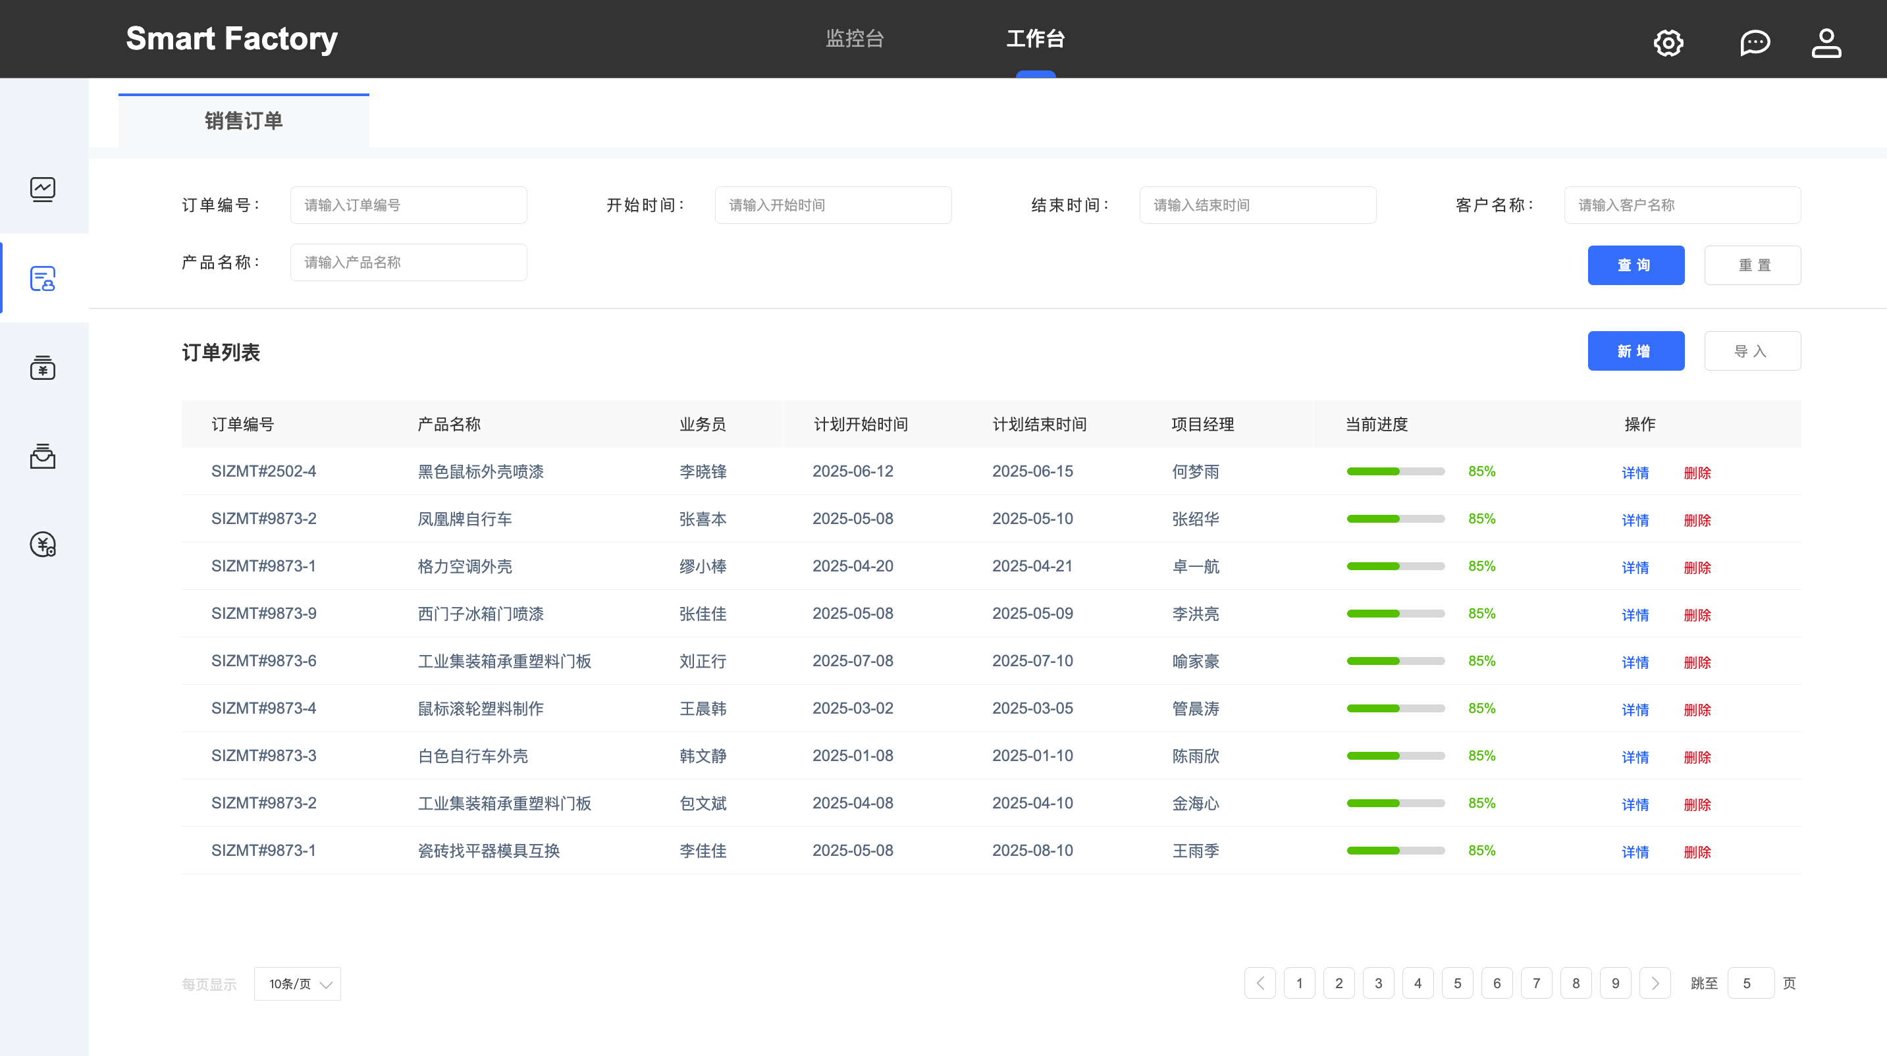The image size is (1887, 1056).
Task: Click the progress bar of 格力空调外壳
Action: point(1395,566)
